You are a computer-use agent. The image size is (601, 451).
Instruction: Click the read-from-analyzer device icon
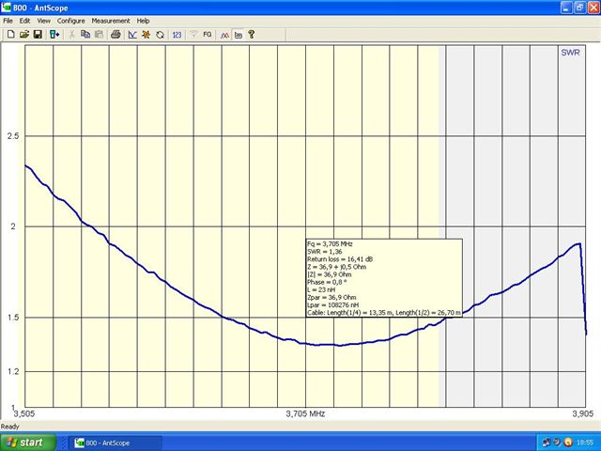point(54,35)
